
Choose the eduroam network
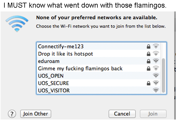tap(49, 61)
